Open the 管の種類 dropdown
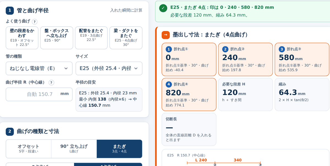 coord(39,68)
